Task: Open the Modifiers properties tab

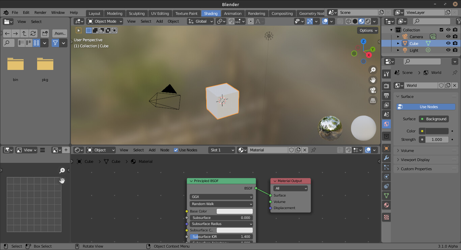Action: pos(386,158)
